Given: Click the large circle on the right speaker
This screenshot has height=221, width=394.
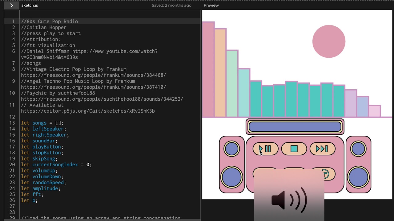Looking at the screenshot, I should click(358, 177).
